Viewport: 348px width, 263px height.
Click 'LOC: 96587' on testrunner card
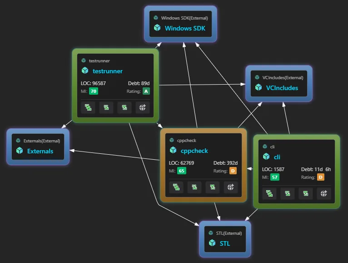click(x=93, y=83)
